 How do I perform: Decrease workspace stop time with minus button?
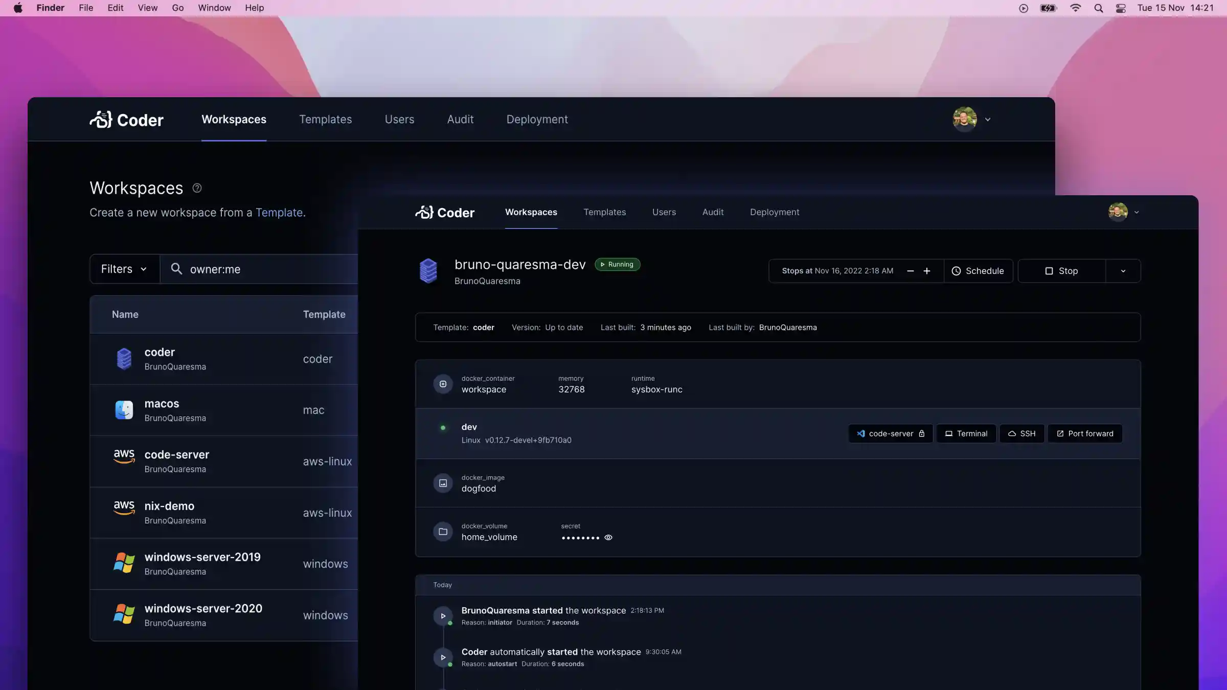(x=910, y=271)
